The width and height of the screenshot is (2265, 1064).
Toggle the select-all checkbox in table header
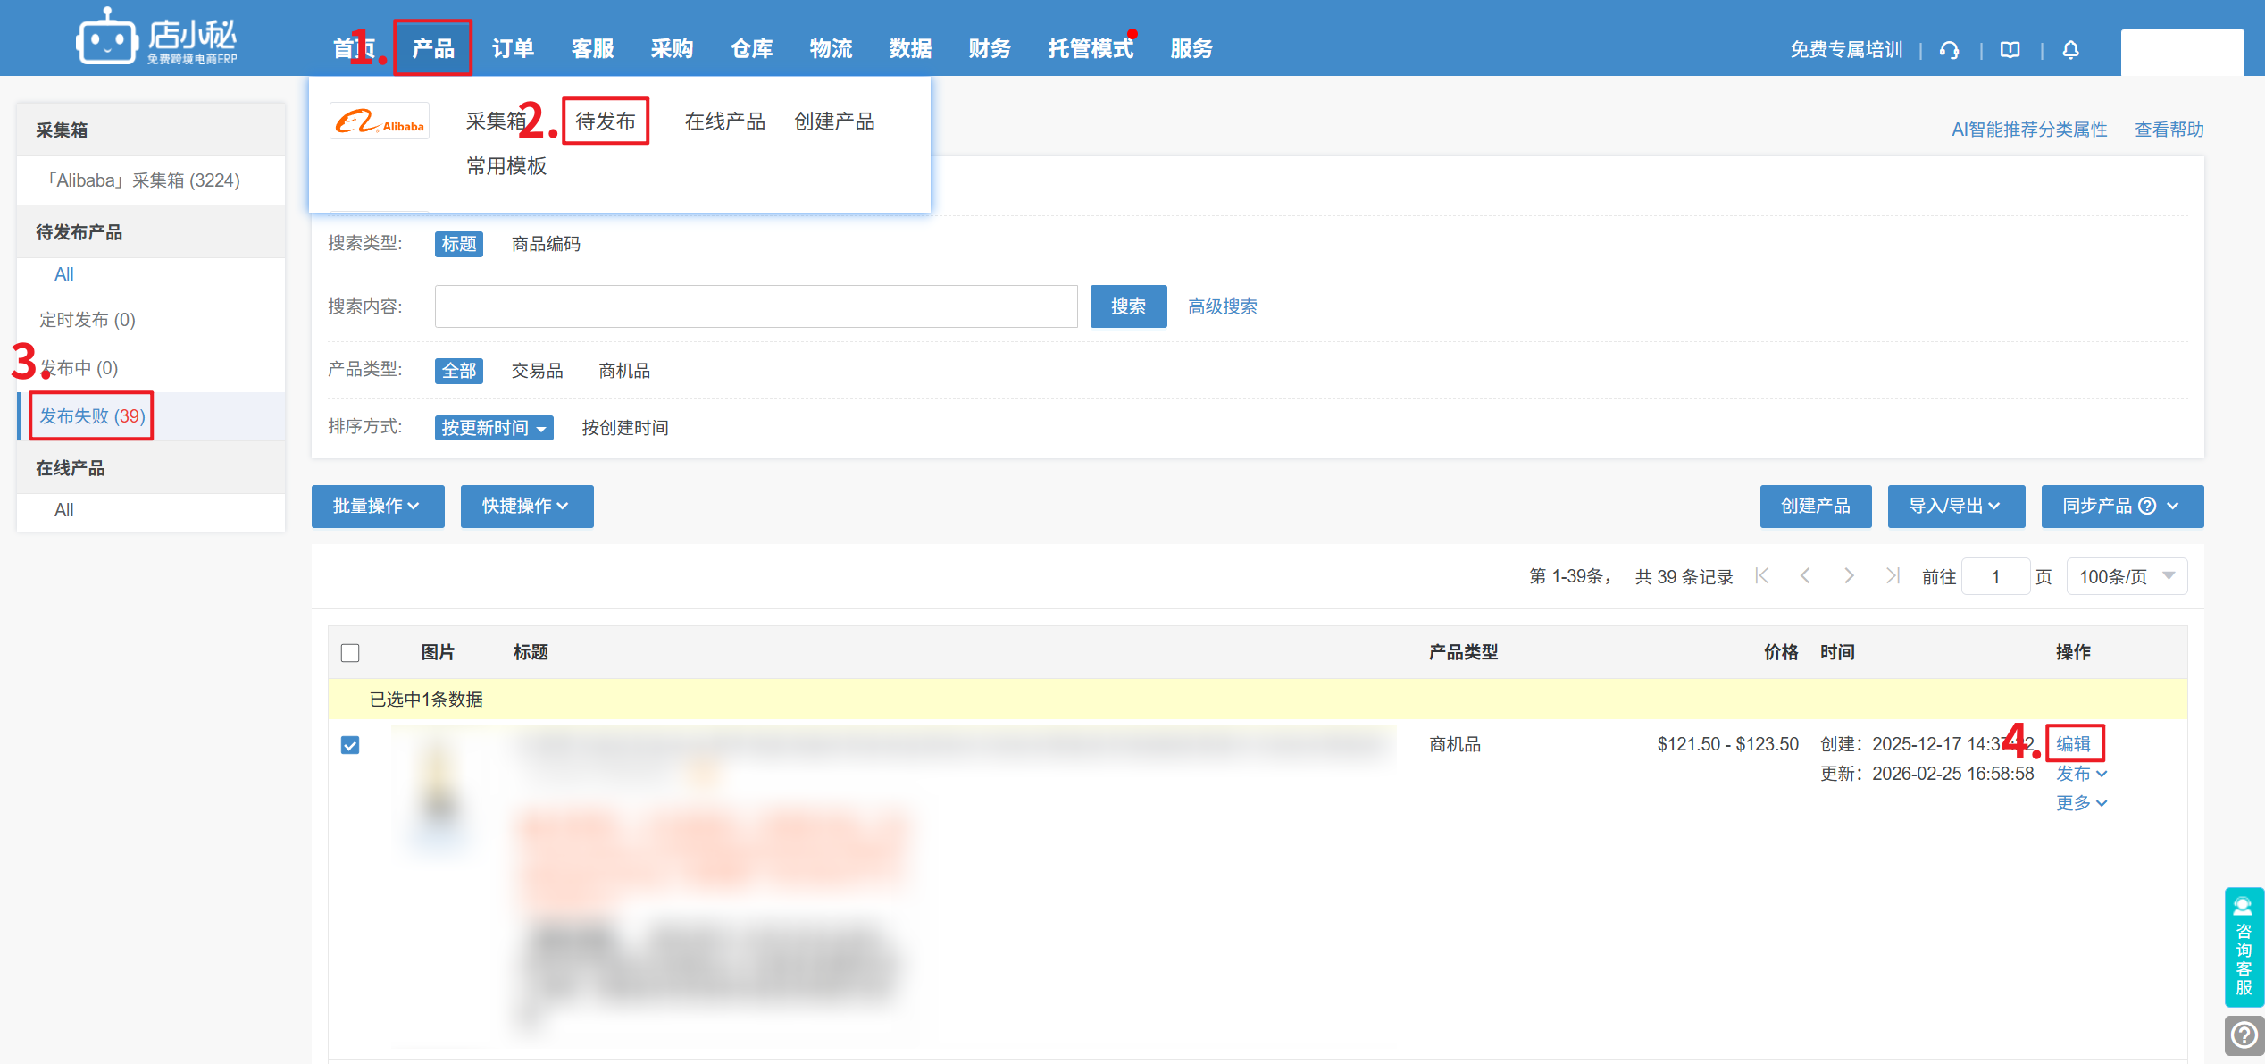coord(350,653)
